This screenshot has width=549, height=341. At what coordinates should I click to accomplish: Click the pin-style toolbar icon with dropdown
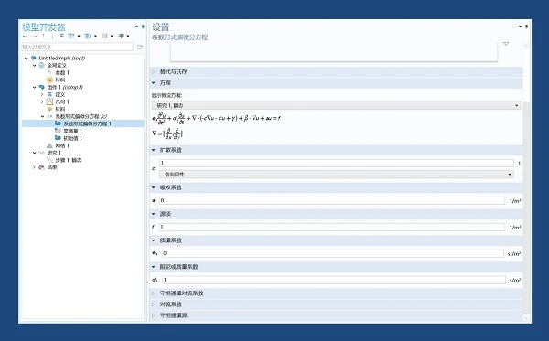(121, 36)
